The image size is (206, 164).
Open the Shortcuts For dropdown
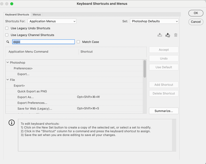tap(52, 21)
